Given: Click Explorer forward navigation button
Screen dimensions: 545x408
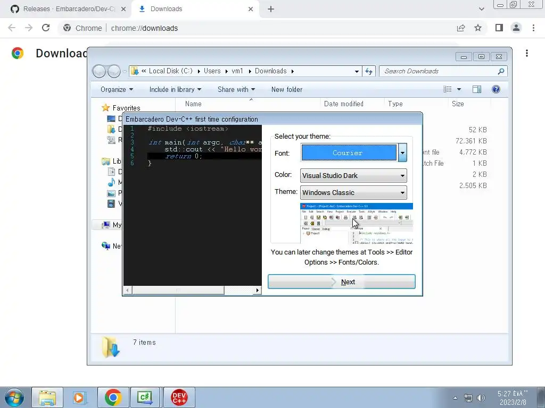Looking at the screenshot, I should (x=114, y=71).
